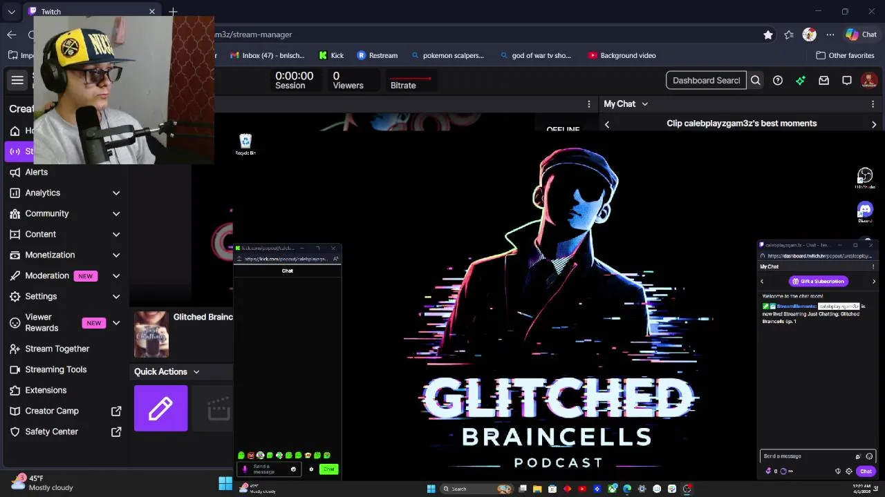885x497 pixels.
Task: Open stream preview panel three-dot menu
Action: click(589, 104)
